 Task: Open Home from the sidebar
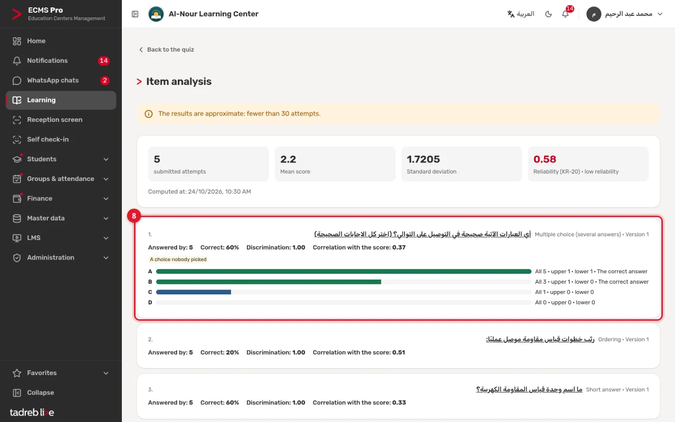pyautogui.click(x=61, y=41)
